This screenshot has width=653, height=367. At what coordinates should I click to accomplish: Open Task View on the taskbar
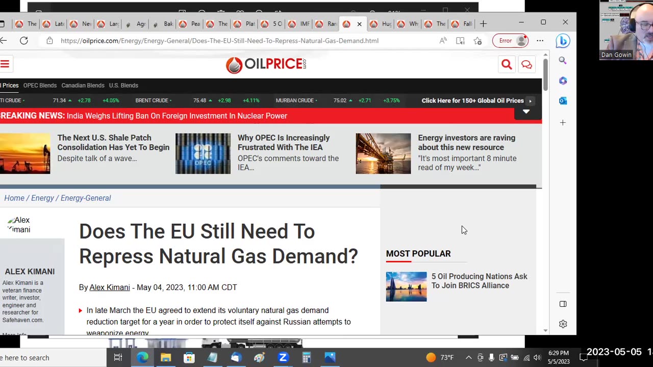(x=118, y=358)
